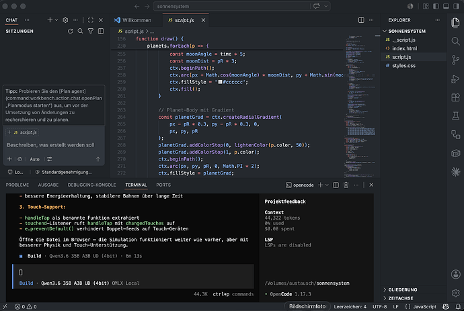Open the Search view in activity bar
This screenshot has width=464, height=311.
click(x=455, y=41)
